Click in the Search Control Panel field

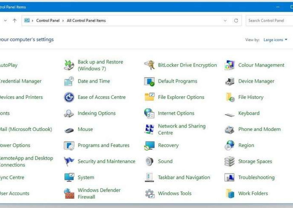coord(269,20)
